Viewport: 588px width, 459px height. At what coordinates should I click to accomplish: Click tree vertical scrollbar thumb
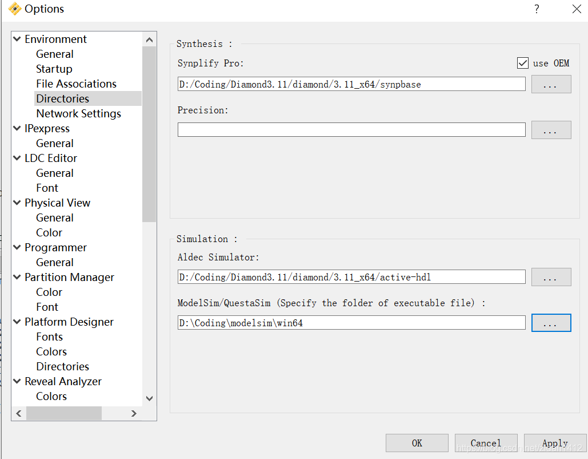click(149, 134)
